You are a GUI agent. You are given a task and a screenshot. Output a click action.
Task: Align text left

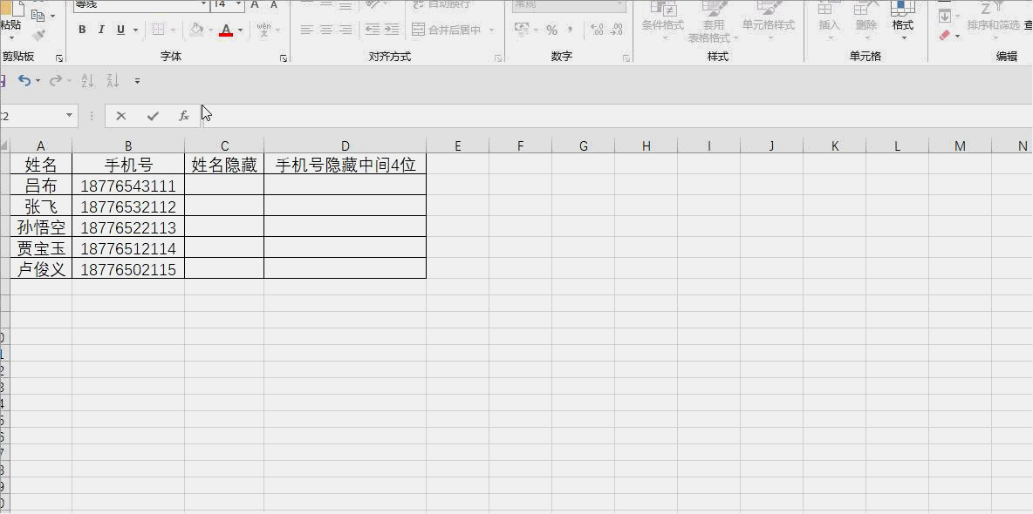click(x=306, y=30)
